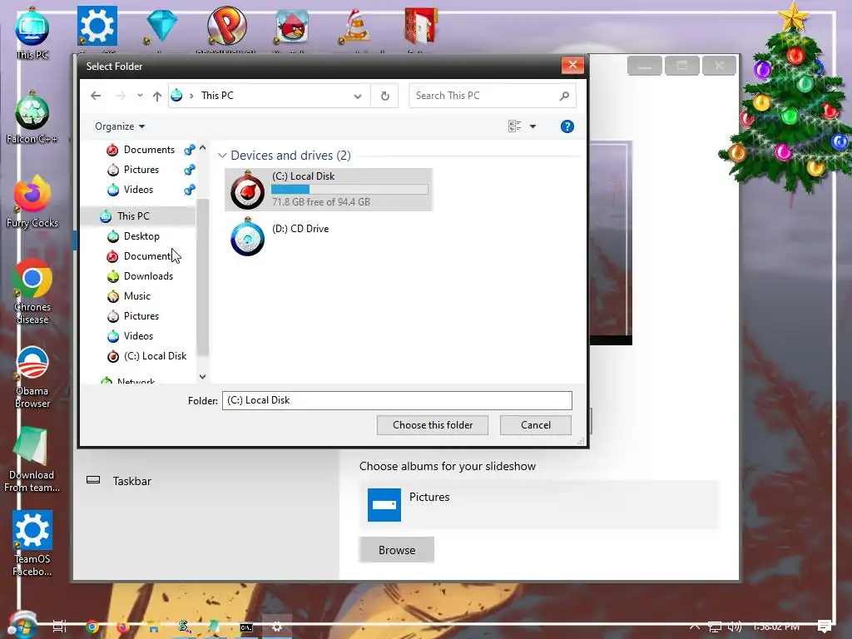852x639 pixels.
Task: Click the pinned Pictures quick access item
Action: pos(142,170)
